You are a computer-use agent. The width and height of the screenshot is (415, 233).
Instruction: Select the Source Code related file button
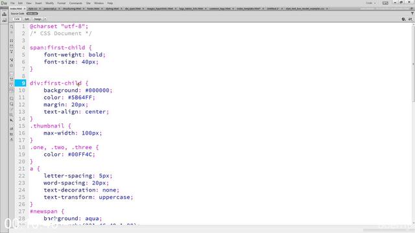18,14
